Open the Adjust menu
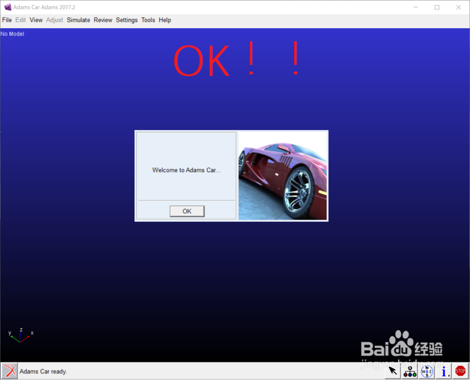 pyautogui.click(x=55, y=20)
